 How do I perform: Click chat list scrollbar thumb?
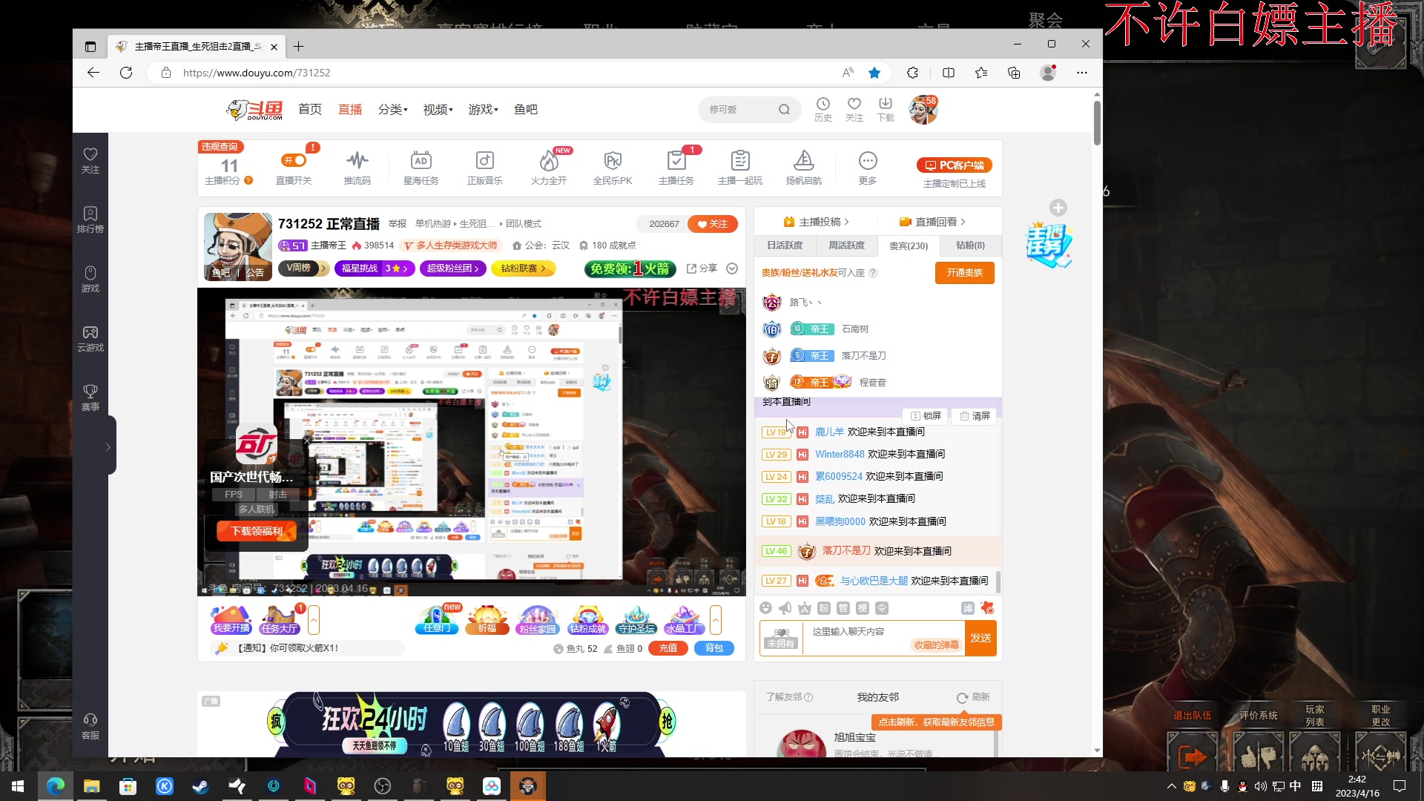coord(998,581)
